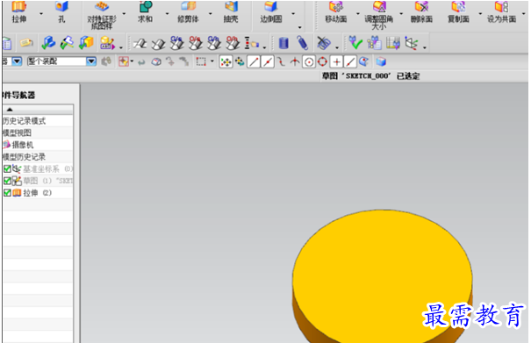Toggle the snap points enable button
This screenshot has height=343, width=531.
coord(226,62)
